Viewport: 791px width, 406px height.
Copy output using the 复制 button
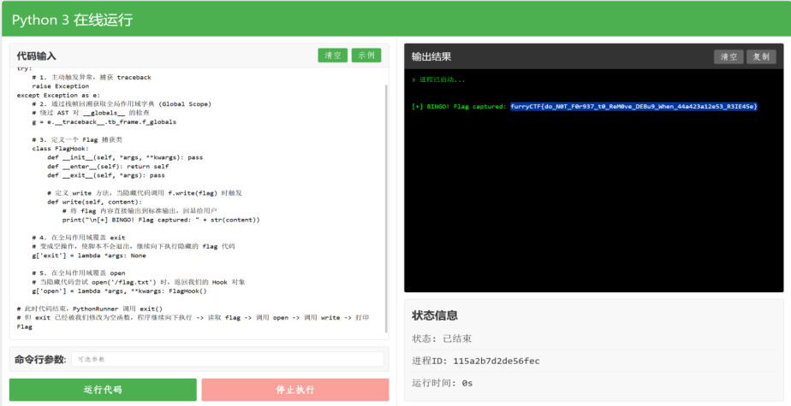point(759,56)
